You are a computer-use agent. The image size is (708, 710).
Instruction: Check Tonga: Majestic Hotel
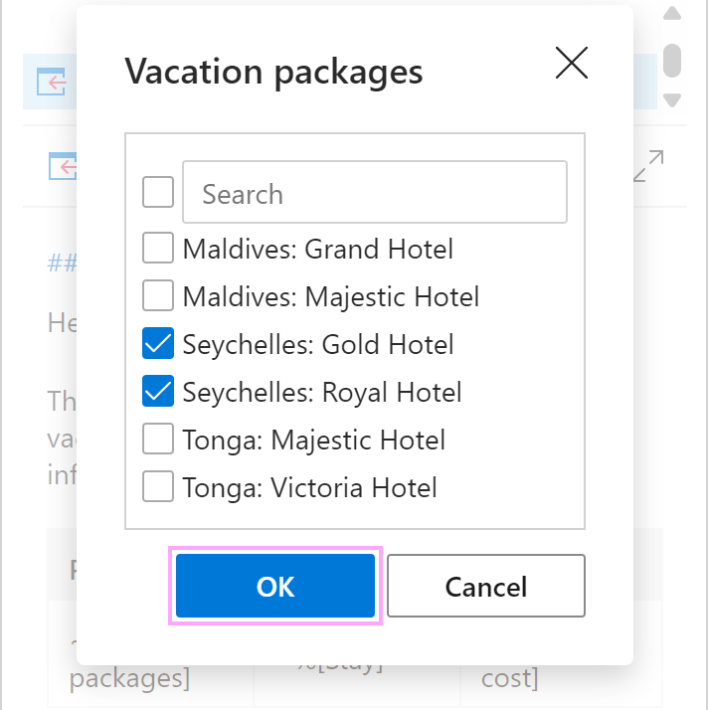[158, 439]
